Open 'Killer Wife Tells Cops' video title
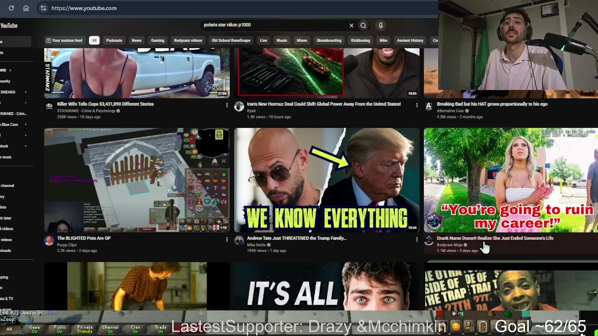The width and height of the screenshot is (598, 336). pyautogui.click(x=105, y=104)
